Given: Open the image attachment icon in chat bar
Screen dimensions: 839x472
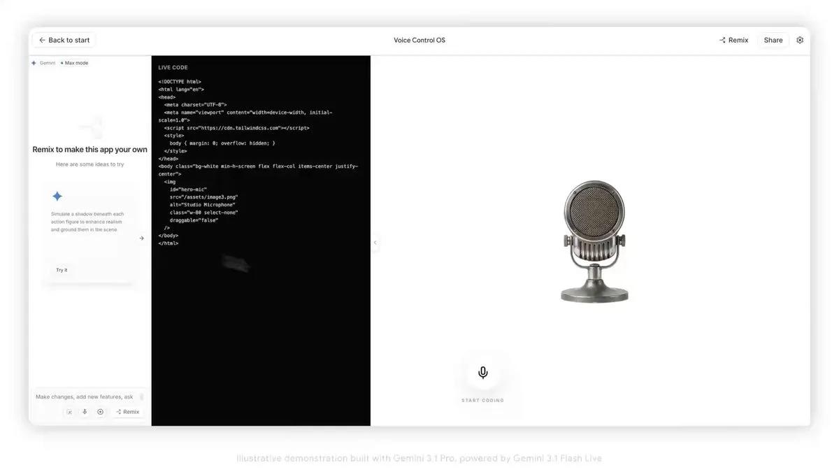Looking at the screenshot, I should tap(69, 411).
